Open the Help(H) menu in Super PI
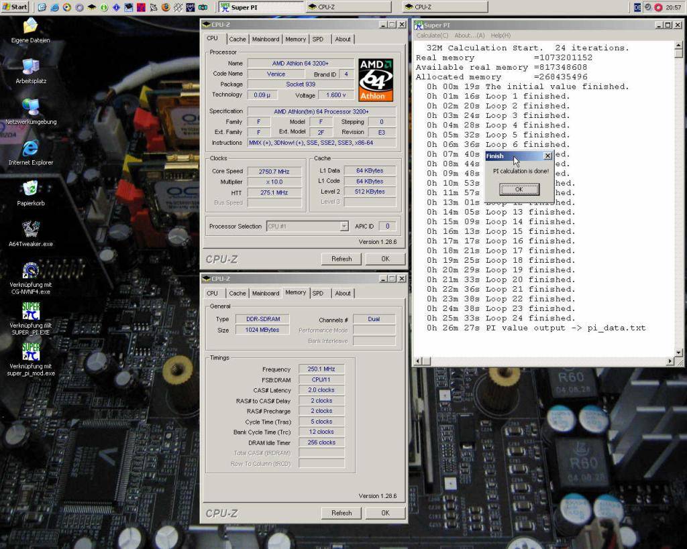This screenshot has height=549, width=687. (500, 36)
